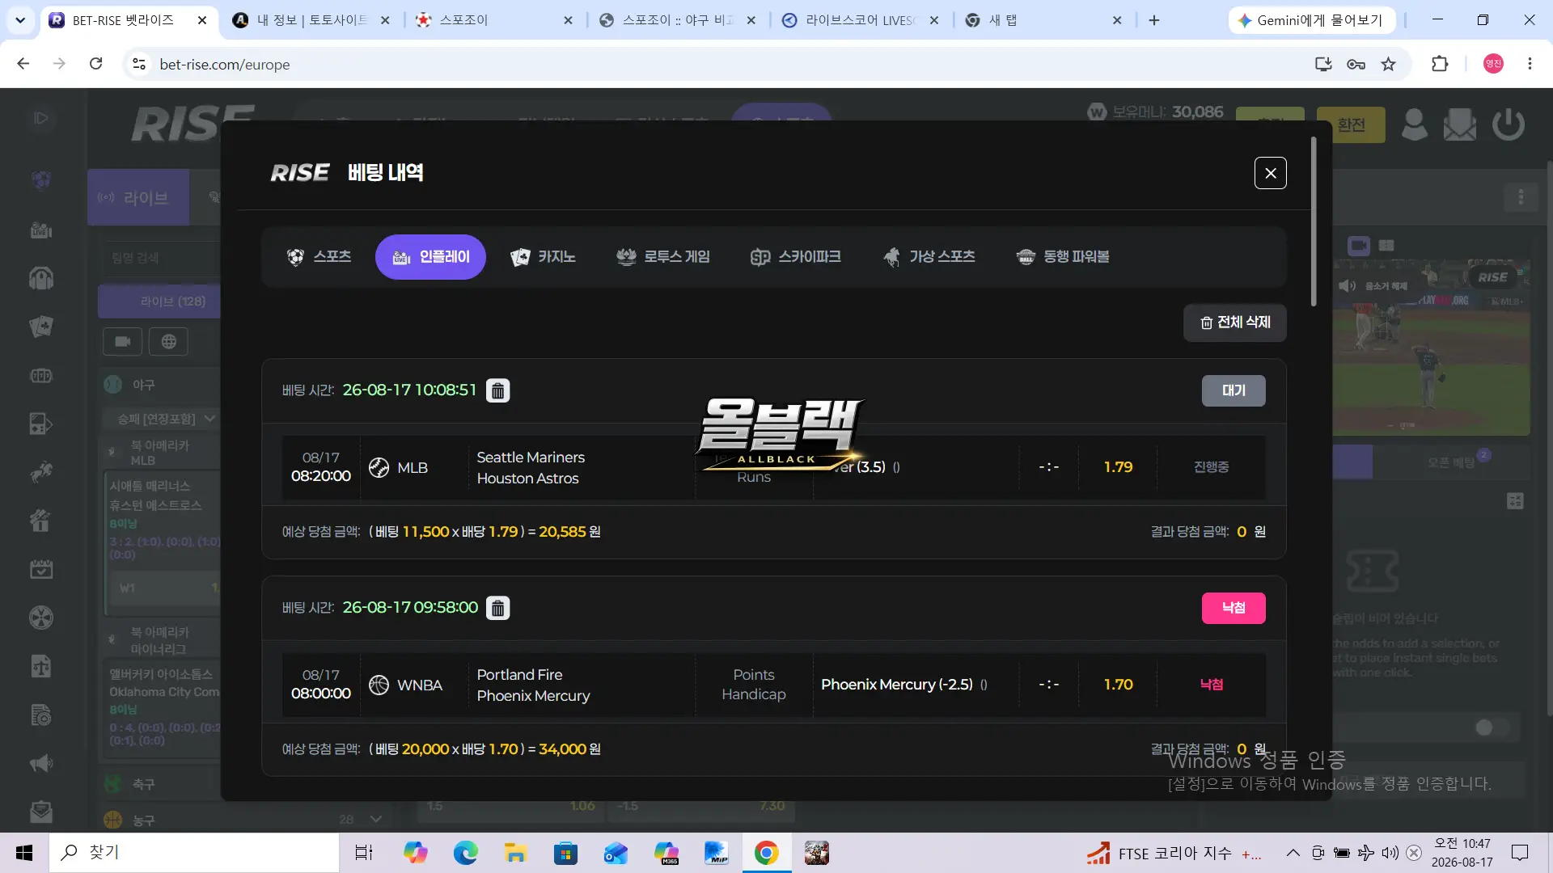Click the 라이브 (128) filter button
1553x873 pixels.
click(159, 302)
